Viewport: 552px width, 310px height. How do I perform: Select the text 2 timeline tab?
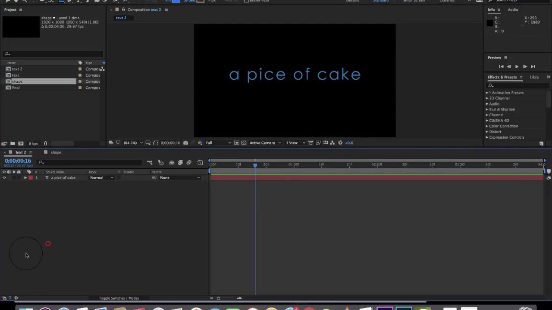tap(21, 152)
